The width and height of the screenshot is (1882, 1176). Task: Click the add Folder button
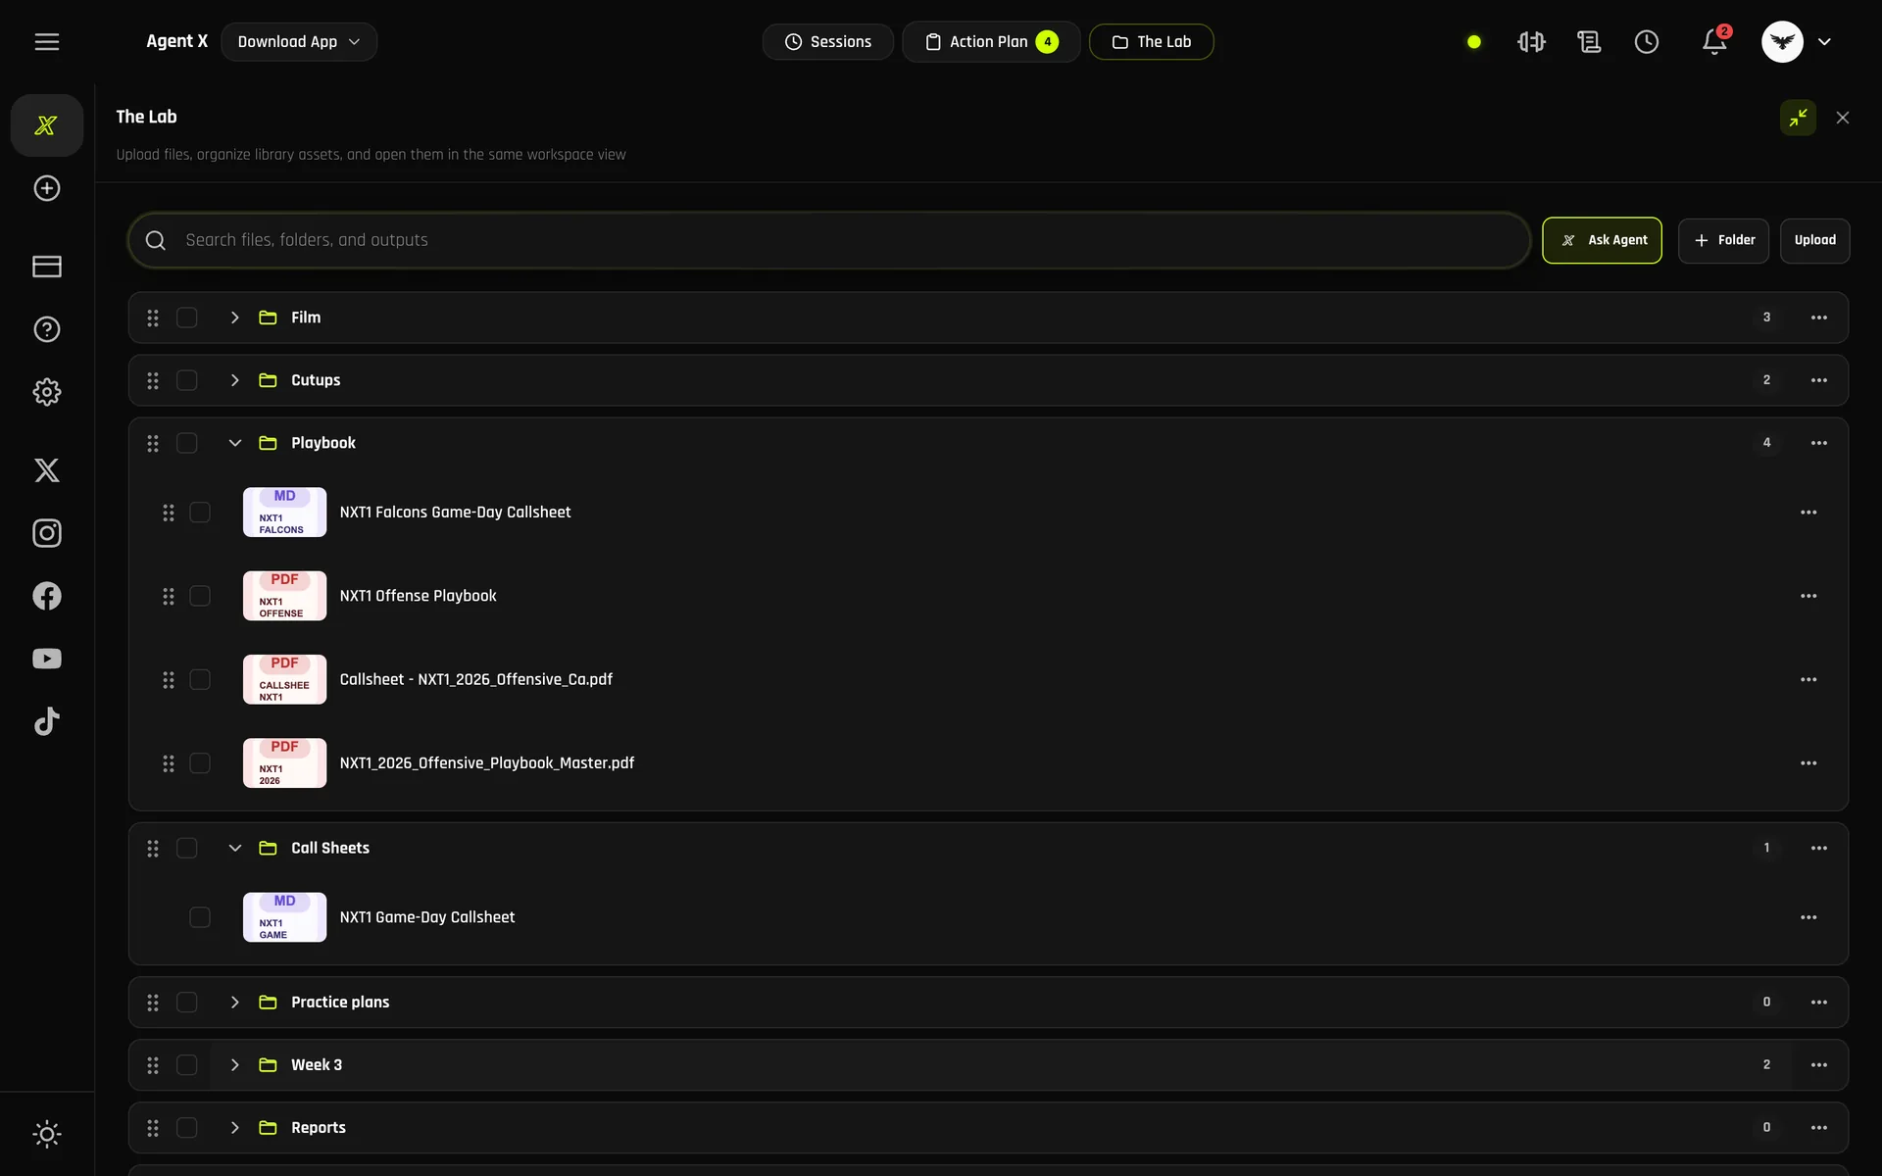point(1723,240)
